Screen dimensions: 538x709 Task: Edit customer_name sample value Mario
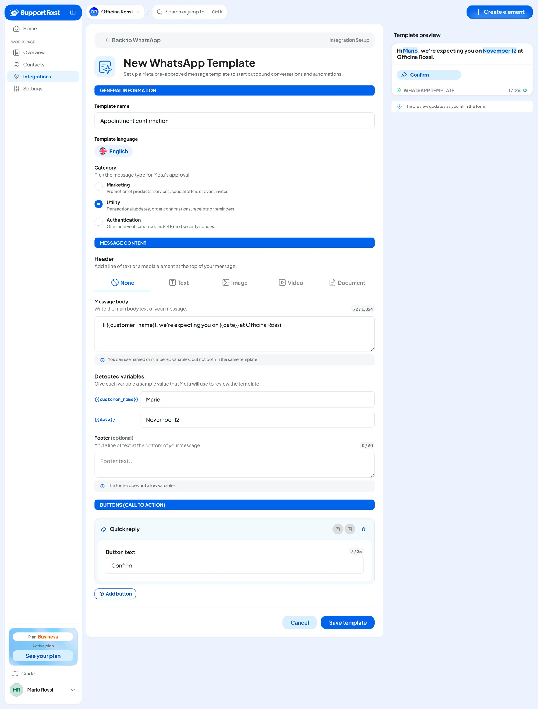pos(257,400)
